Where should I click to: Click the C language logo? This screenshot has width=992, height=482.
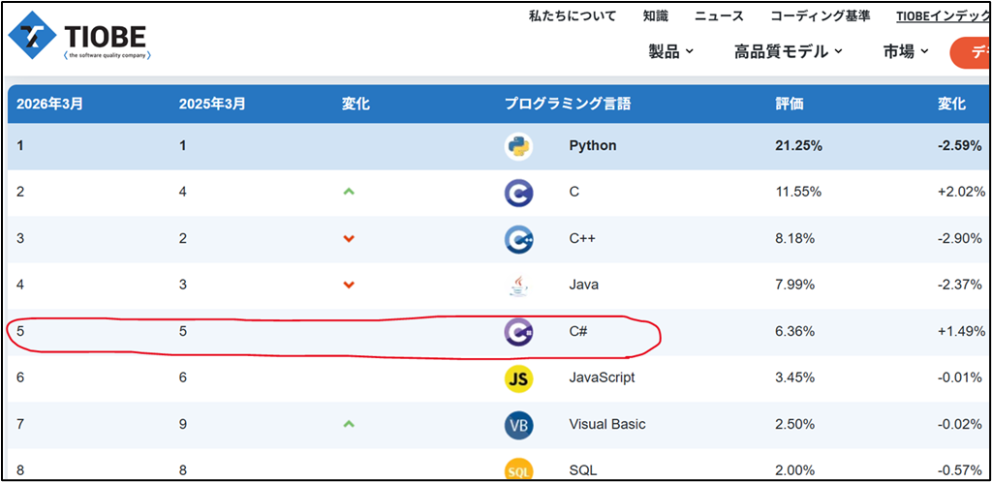point(518,193)
